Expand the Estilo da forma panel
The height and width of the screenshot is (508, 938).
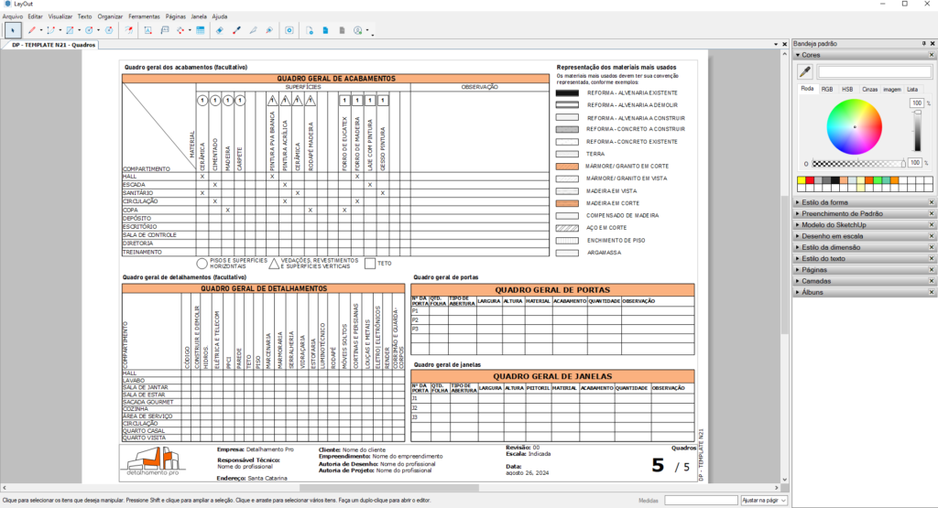[824, 202]
